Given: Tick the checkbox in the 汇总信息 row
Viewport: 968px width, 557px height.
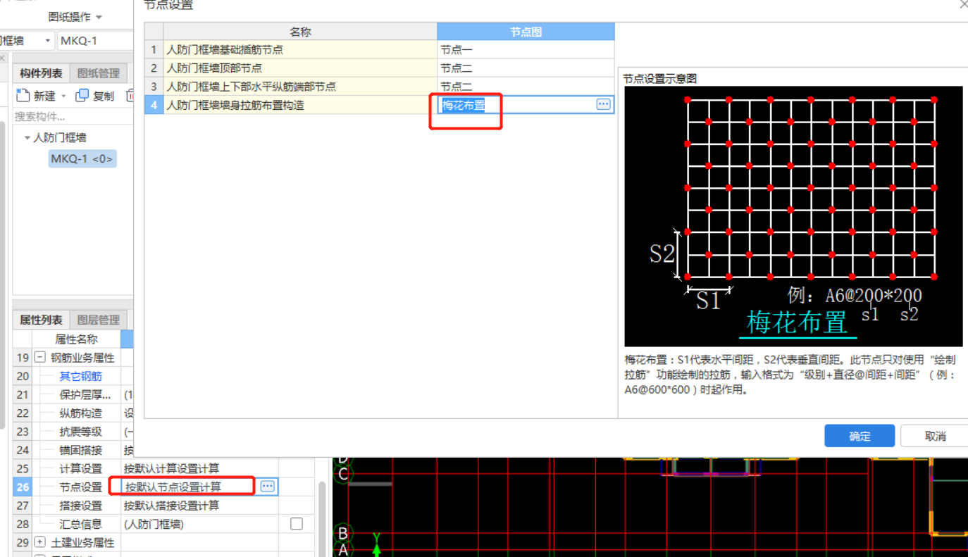Looking at the screenshot, I should pyautogui.click(x=297, y=523).
